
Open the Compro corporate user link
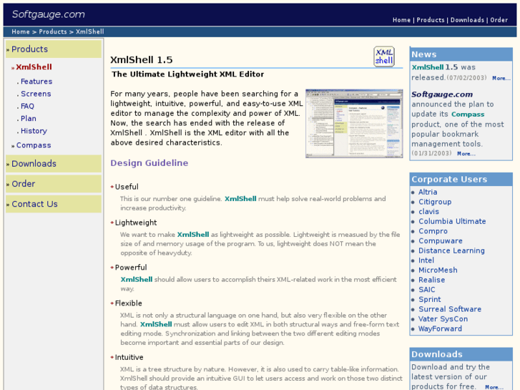[x=433, y=231]
